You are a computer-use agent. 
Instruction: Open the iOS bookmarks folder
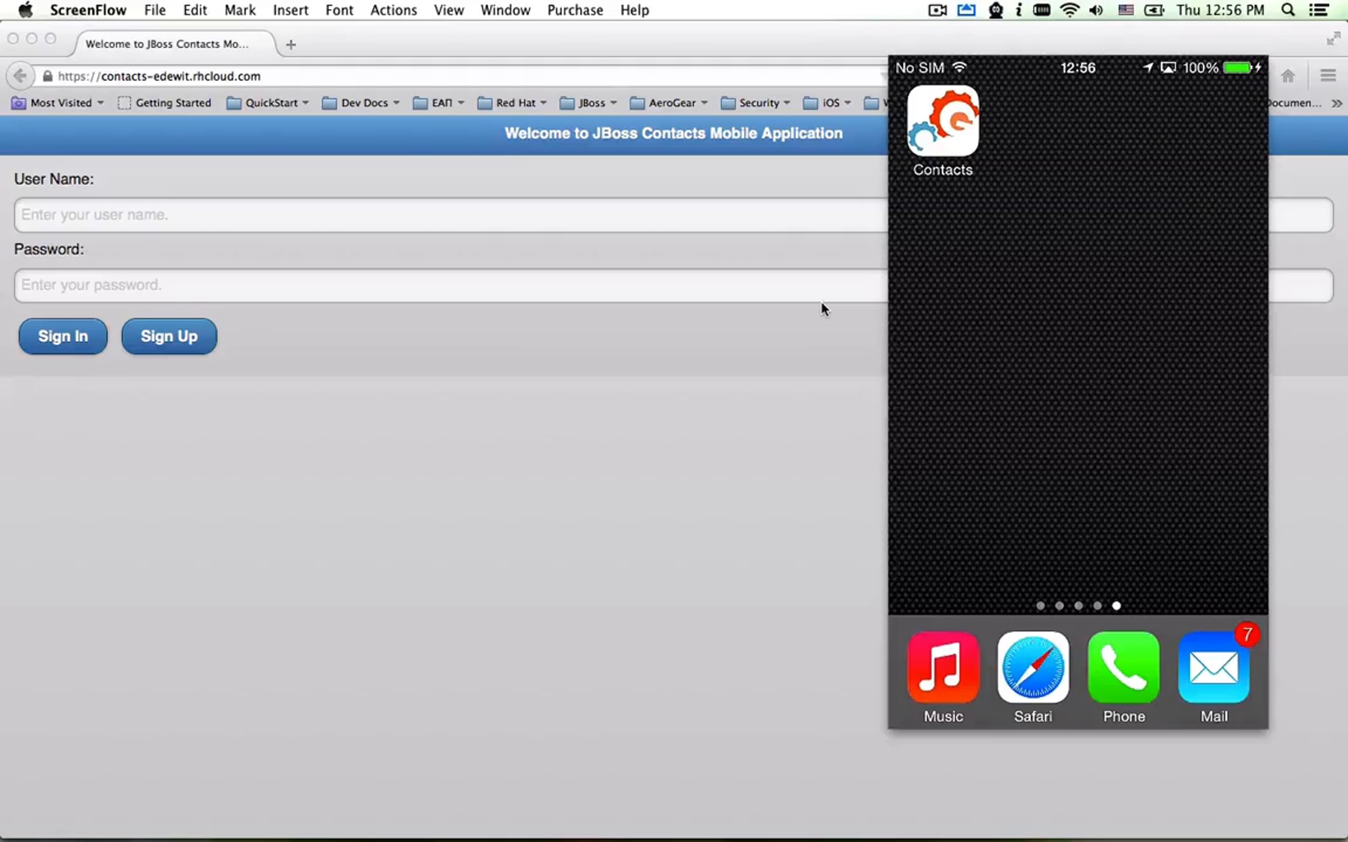tap(827, 103)
